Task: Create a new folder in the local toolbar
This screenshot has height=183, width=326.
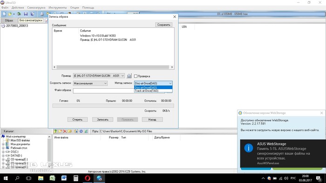Action: [x=60, y=131]
